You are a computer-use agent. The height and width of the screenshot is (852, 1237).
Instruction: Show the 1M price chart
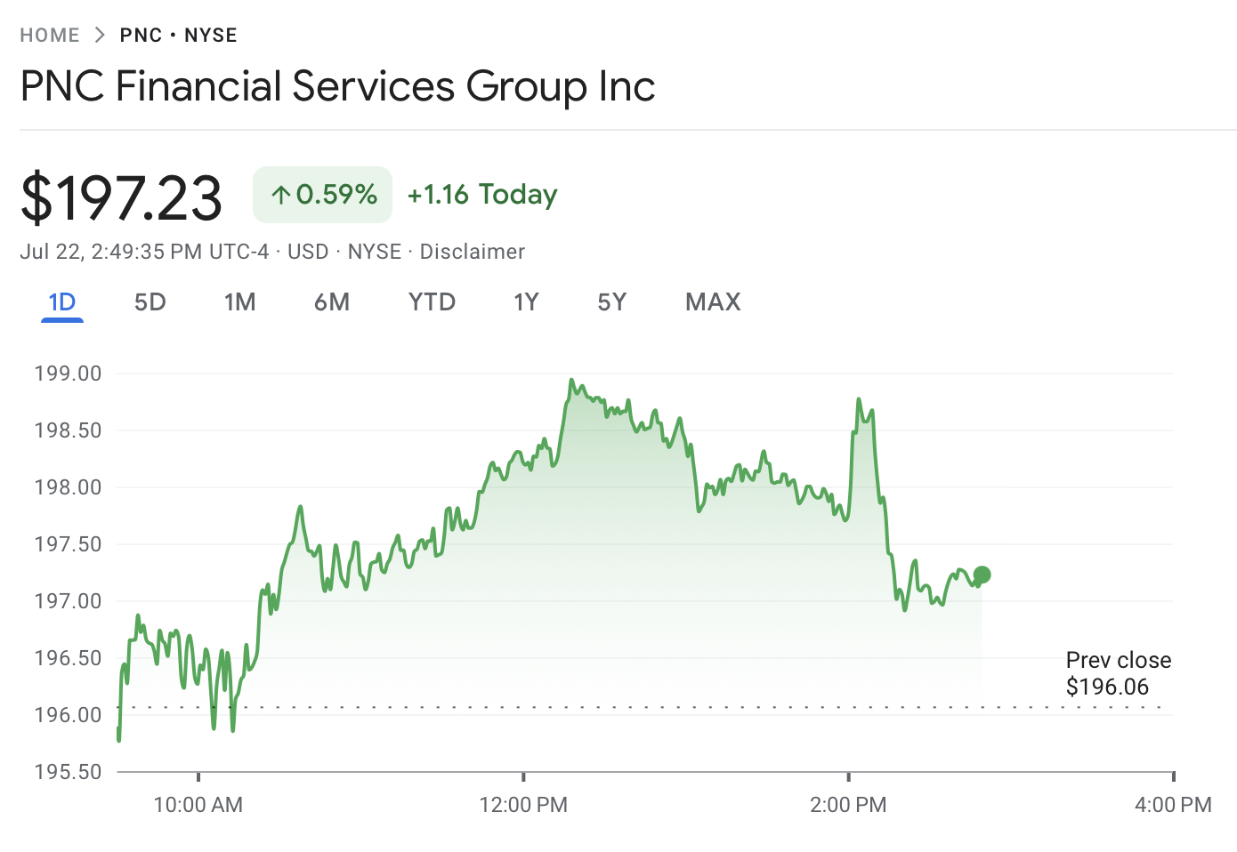(239, 302)
